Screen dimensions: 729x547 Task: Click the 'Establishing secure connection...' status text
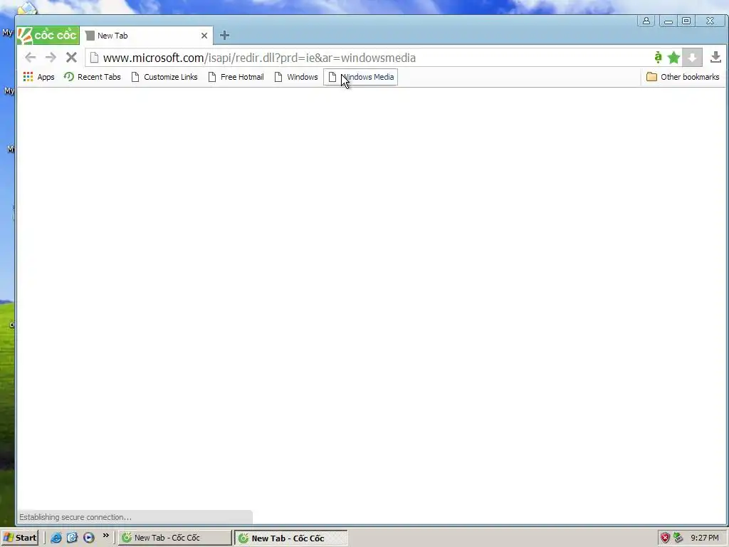click(75, 517)
